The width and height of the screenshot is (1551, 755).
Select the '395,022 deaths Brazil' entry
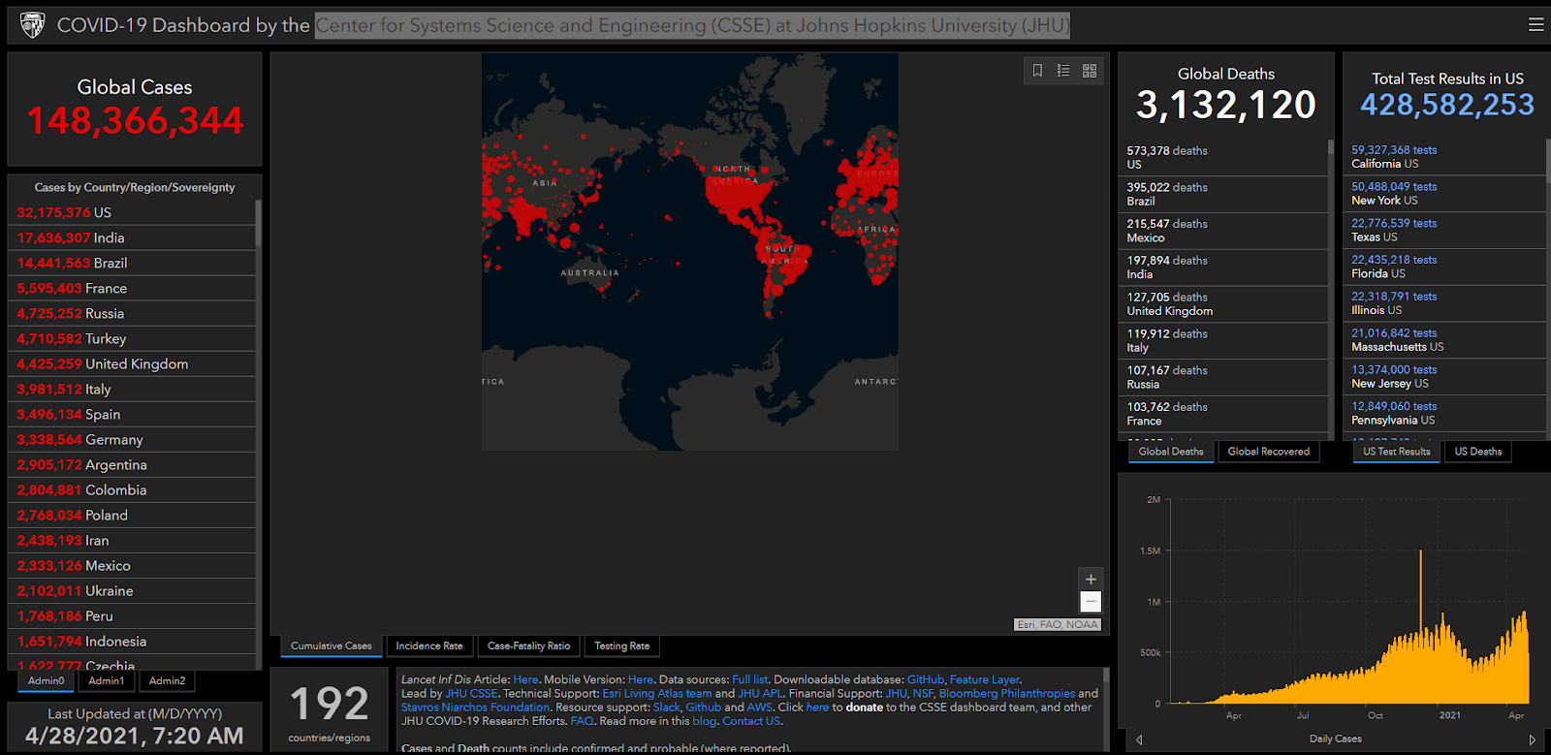click(1225, 194)
